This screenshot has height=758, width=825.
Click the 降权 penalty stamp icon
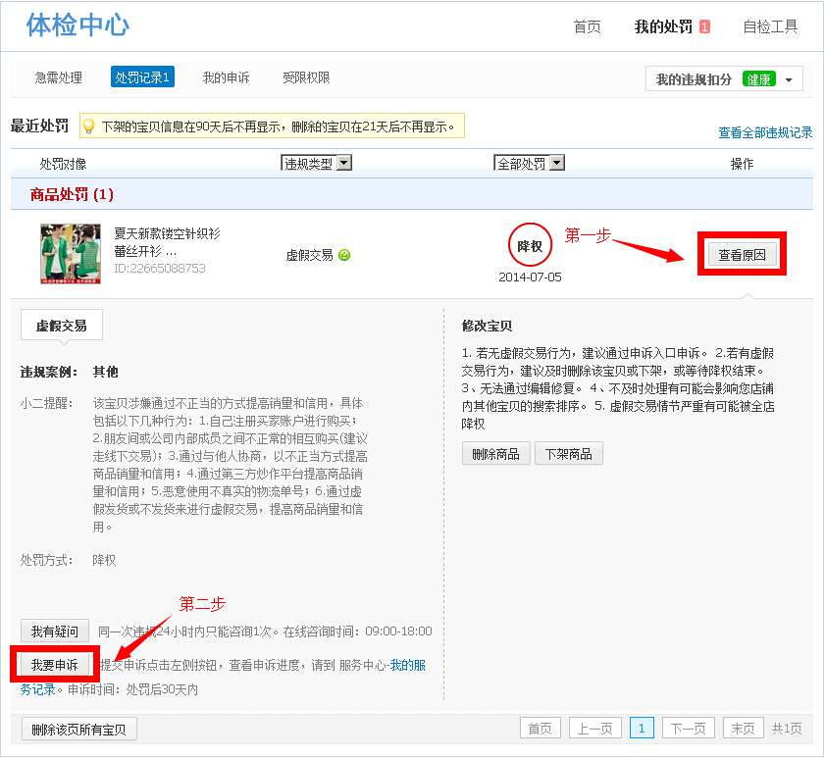530,246
